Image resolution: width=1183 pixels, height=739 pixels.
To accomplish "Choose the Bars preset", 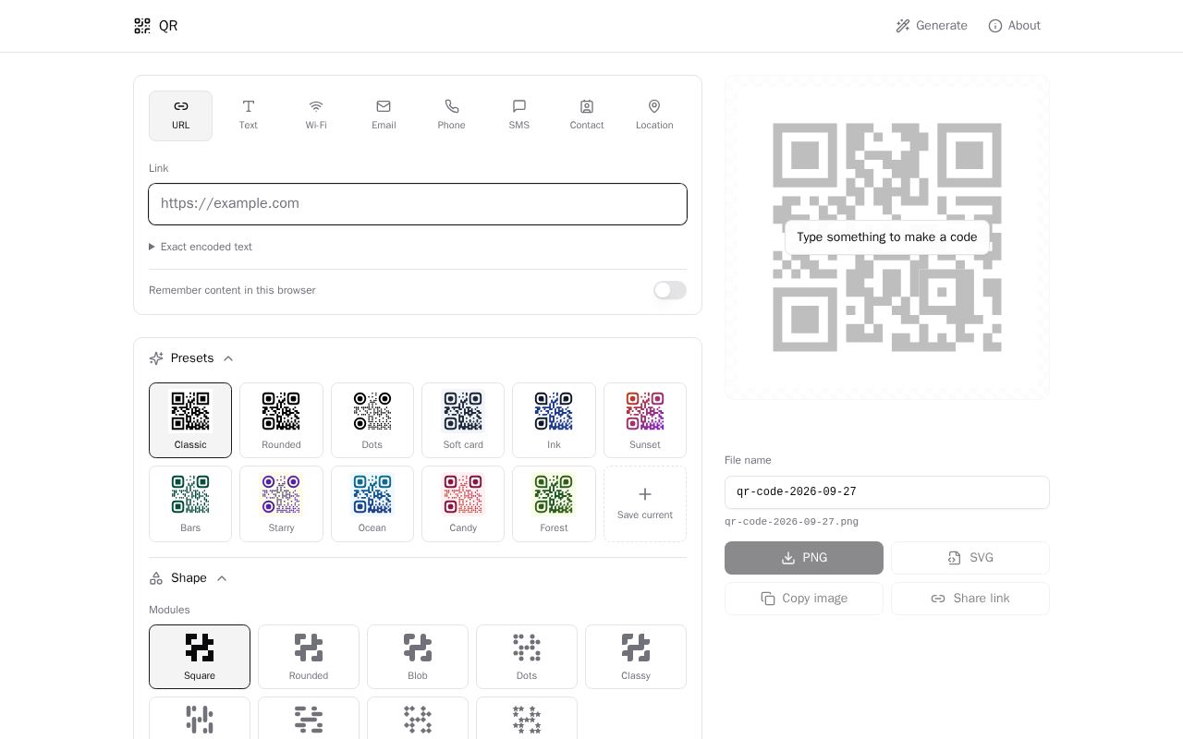I will [190, 503].
